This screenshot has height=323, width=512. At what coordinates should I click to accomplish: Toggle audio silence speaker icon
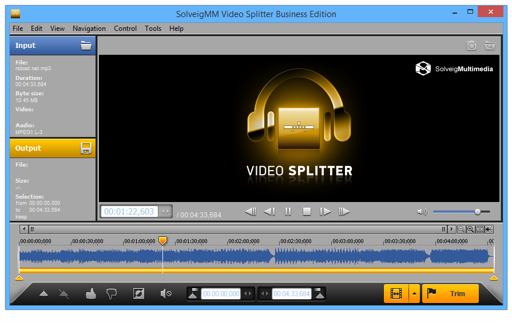tap(166, 294)
